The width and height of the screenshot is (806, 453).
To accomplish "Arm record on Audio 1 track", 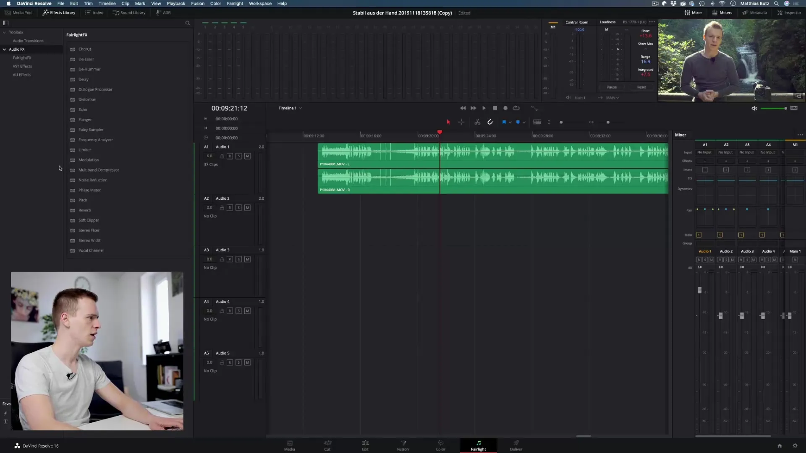I will (x=230, y=156).
